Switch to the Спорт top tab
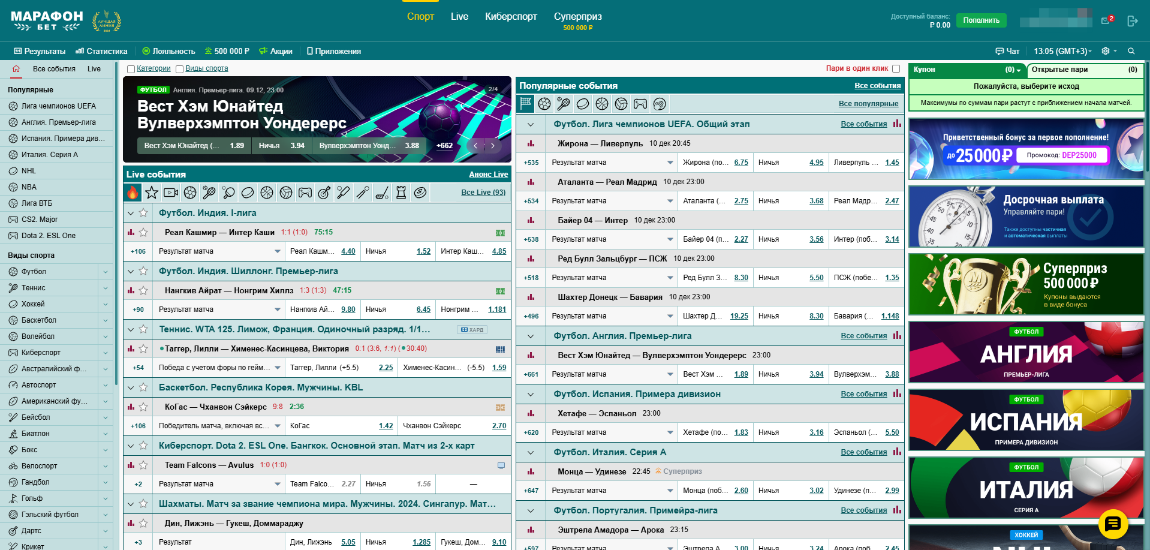This screenshot has height=550, width=1150. (420, 16)
